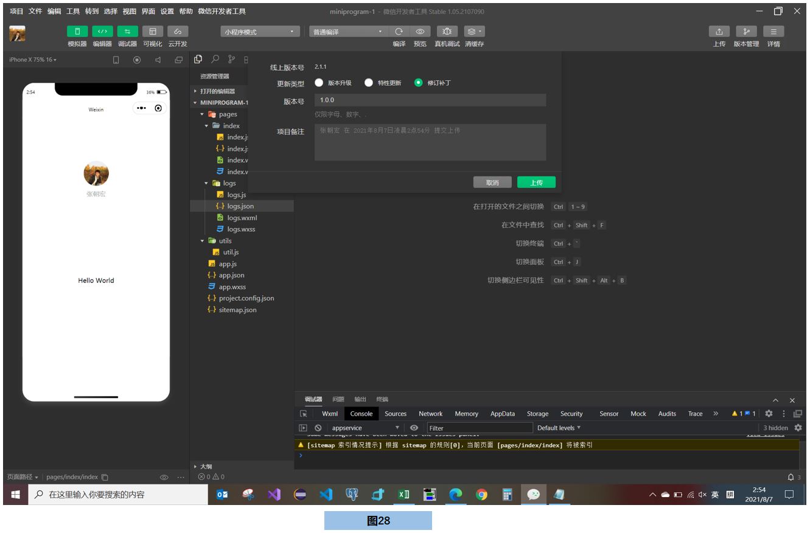Image resolution: width=810 pixels, height=533 pixels.
Task: Click the 取消 cancel button
Action: coord(492,183)
